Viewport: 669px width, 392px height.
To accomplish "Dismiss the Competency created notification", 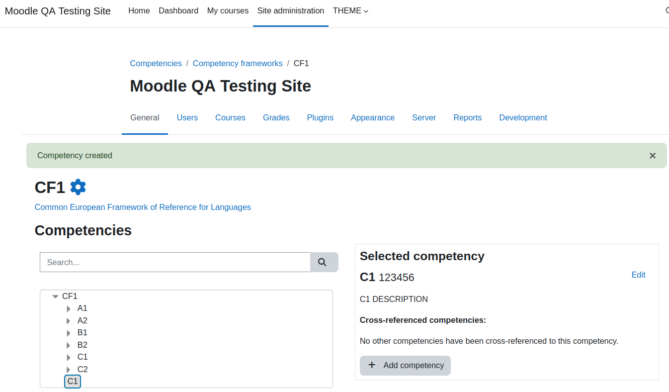I will click(x=653, y=156).
